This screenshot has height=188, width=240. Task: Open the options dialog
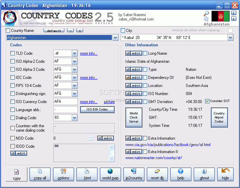point(63,174)
